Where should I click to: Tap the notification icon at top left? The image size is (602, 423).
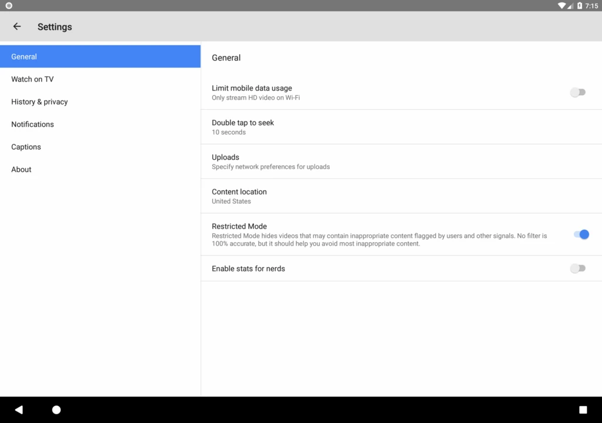click(x=8, y=5)
